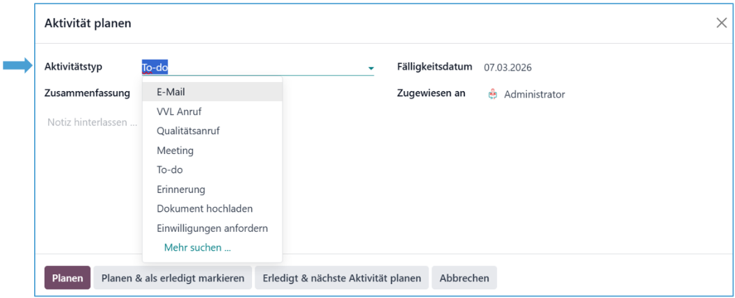Choose Erinnerung activity type
Screen dimensions: 735x298
pyautogui.click(x=181, y=189)
